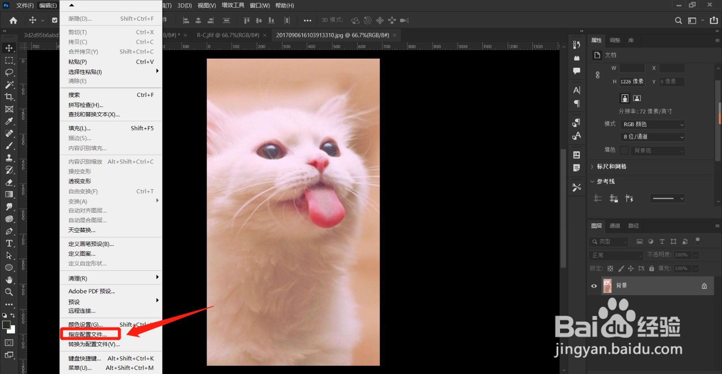
Task: Toggle lock transparent pixels
Action: coord(610,269)
